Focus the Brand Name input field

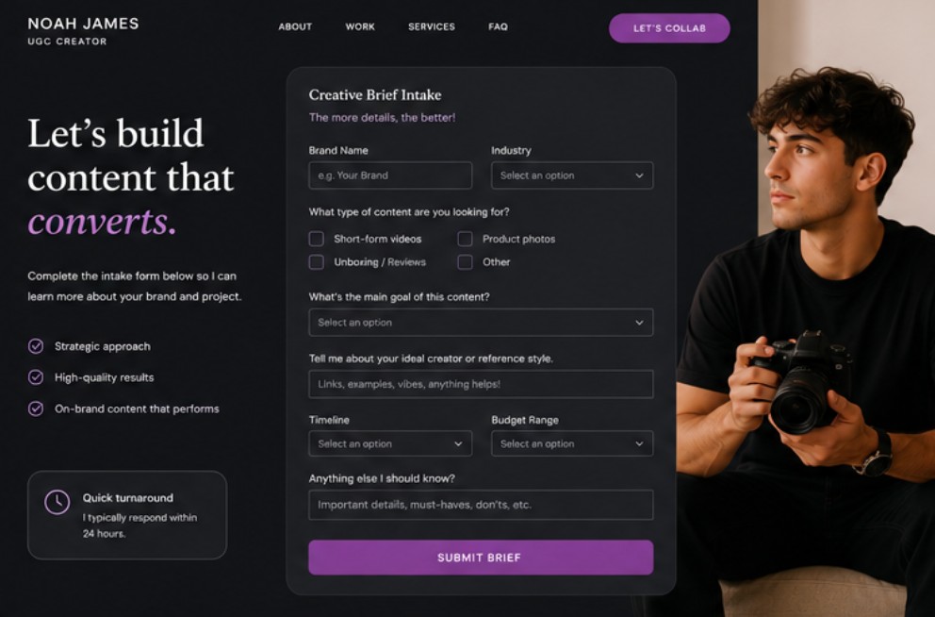click(x=390, y=175)
